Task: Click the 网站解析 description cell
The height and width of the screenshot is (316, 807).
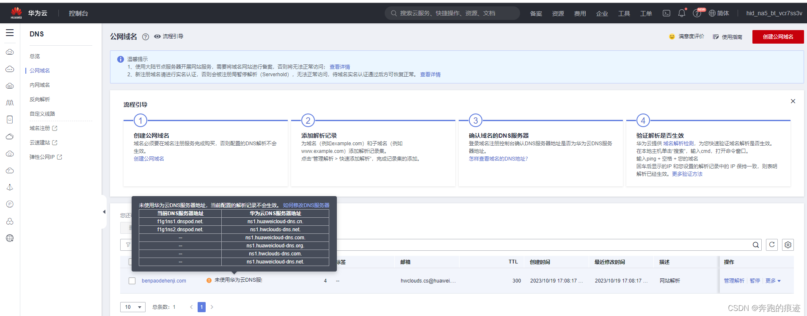Action: click(x=670, y=281)
